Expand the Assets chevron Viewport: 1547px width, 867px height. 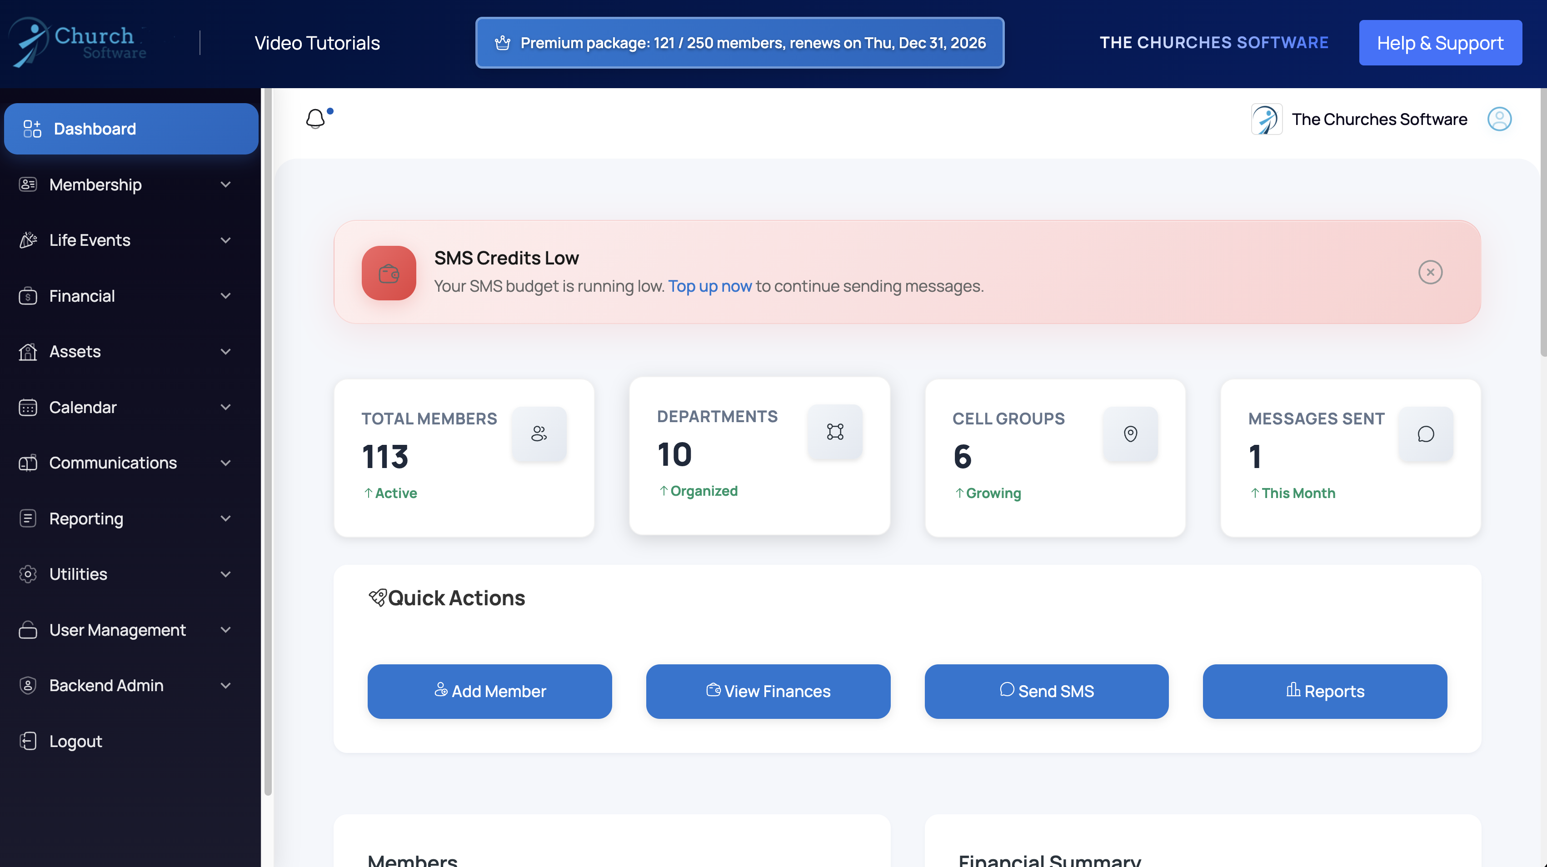coord(226,351)
